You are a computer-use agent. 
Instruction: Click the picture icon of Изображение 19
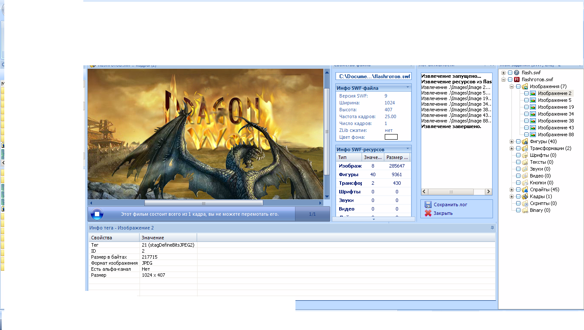(x=533, y=107)
